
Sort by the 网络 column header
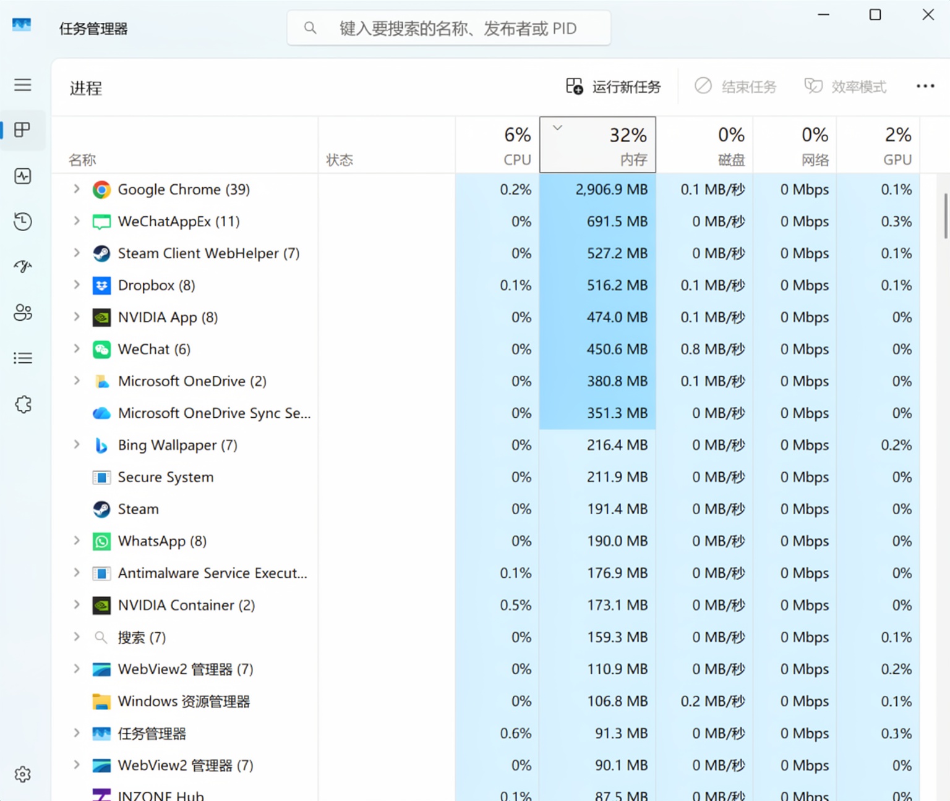click(795, 145)
